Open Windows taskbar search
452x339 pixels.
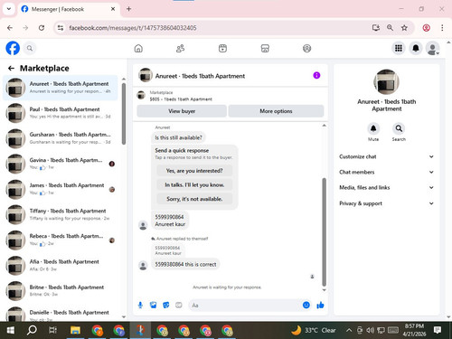tap(32, 330)
